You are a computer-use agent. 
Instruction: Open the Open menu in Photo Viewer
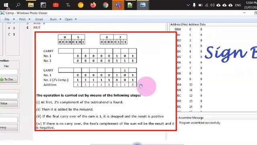click(69, 19)
